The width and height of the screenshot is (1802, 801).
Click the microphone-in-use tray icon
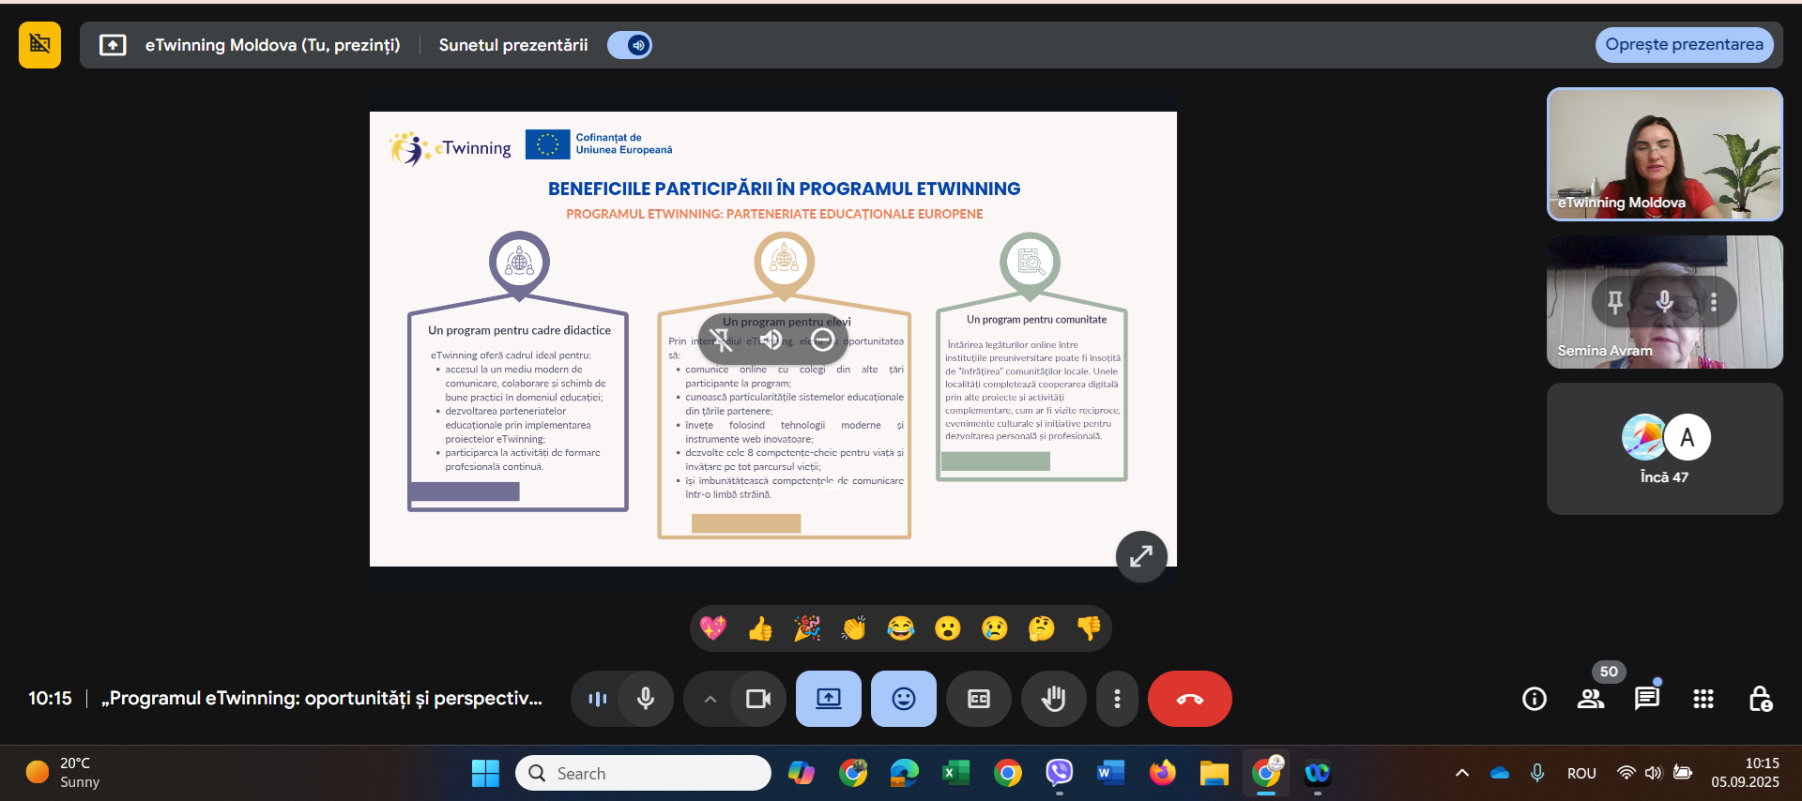point(1537,774)
